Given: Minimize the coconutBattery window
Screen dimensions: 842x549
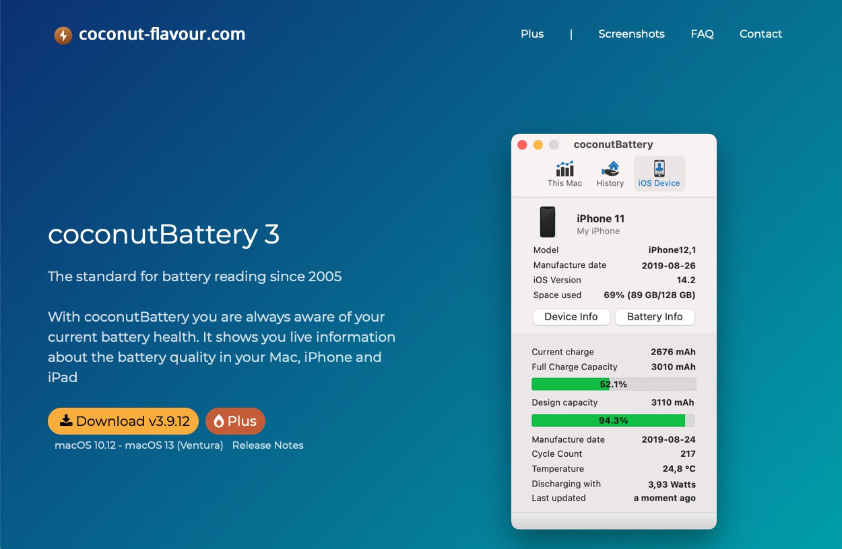Looking at the screenshot, I should 538,145.
